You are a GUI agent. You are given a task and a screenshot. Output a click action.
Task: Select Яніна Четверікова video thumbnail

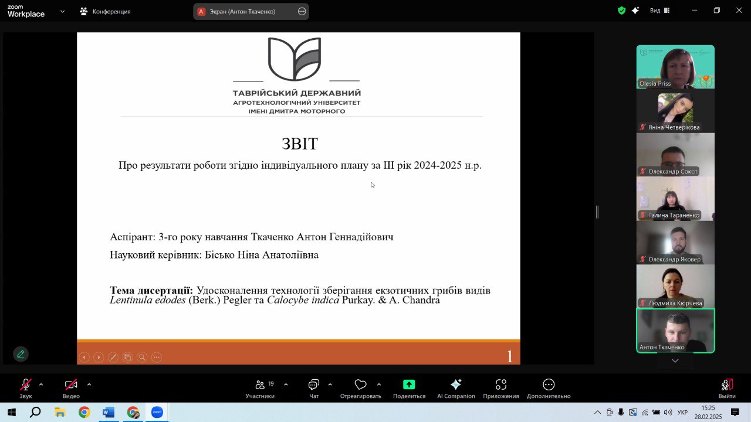[x=675, y=111]
